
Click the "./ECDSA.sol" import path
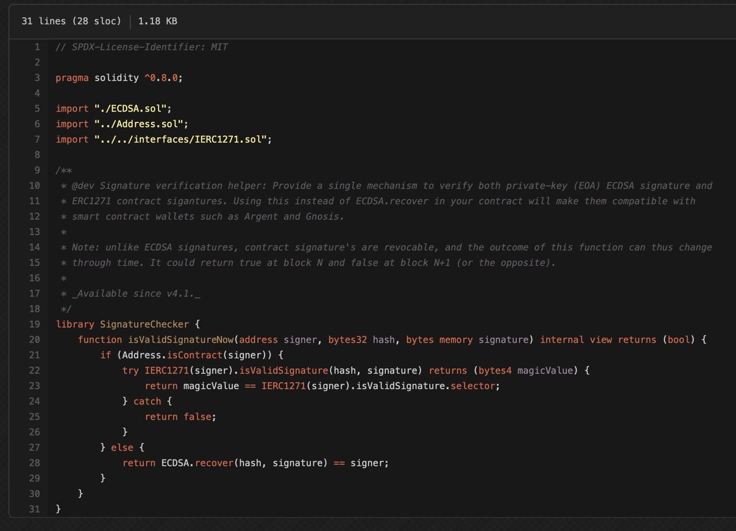[x=131, y=109]
